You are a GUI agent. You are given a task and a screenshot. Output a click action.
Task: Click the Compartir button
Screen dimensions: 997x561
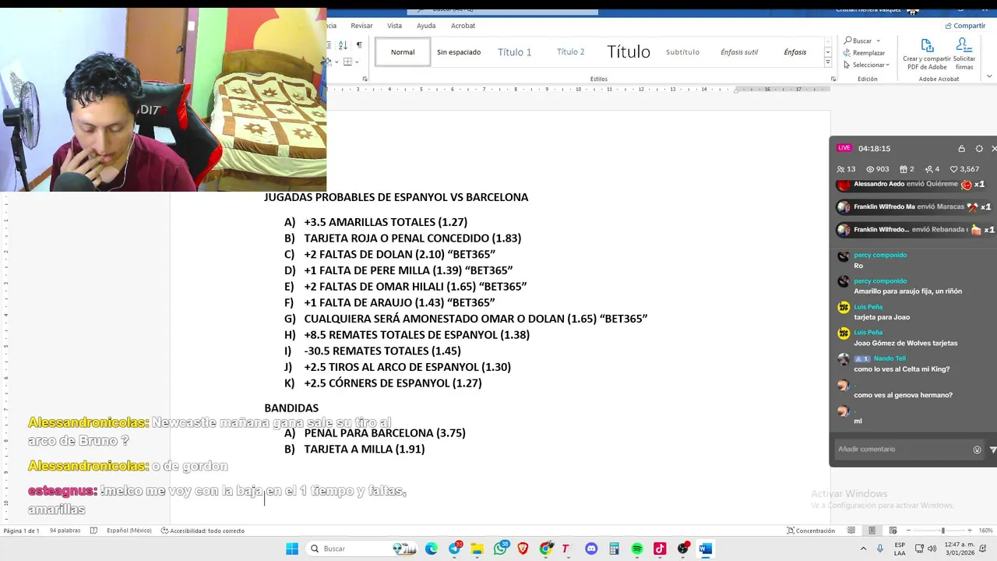point(965,26)
